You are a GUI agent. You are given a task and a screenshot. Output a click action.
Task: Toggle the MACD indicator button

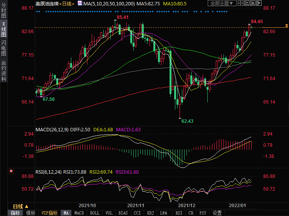click(79, 213)
